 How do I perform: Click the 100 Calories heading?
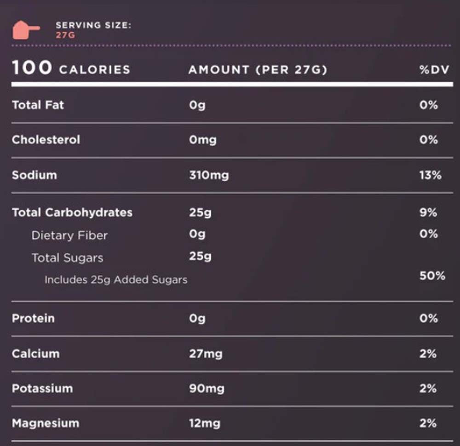click(71, 69)
